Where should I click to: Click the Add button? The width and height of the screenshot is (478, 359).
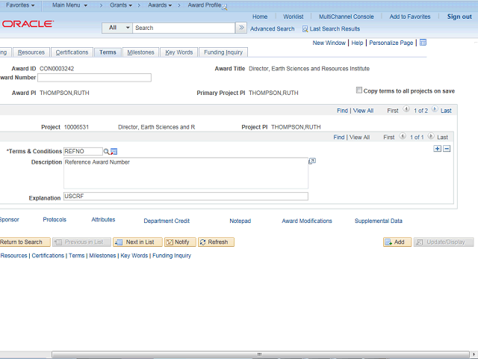point(397,242)
